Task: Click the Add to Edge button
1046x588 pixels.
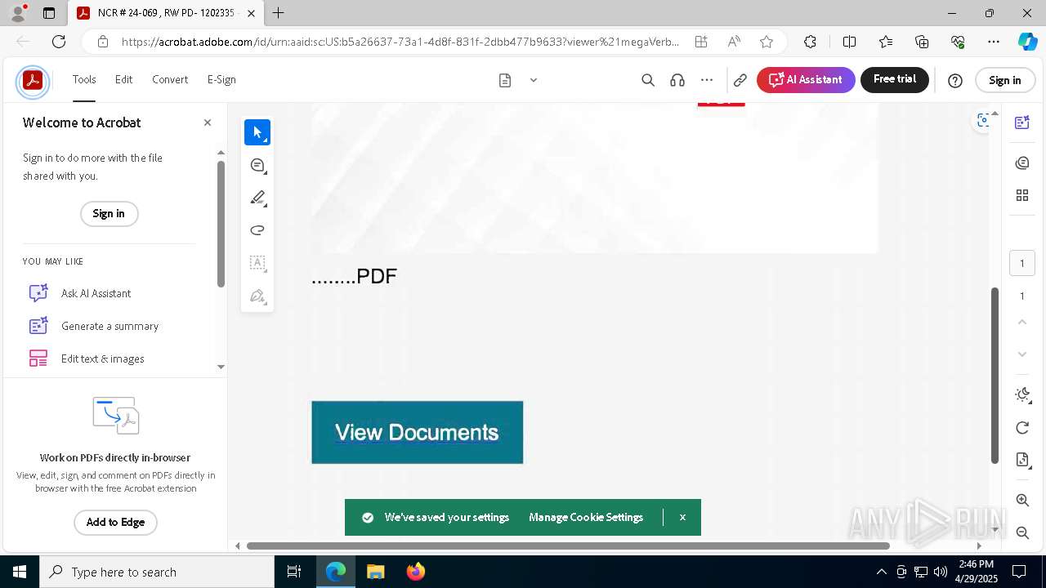Action: pyautogui.click(x=115, y=523)
